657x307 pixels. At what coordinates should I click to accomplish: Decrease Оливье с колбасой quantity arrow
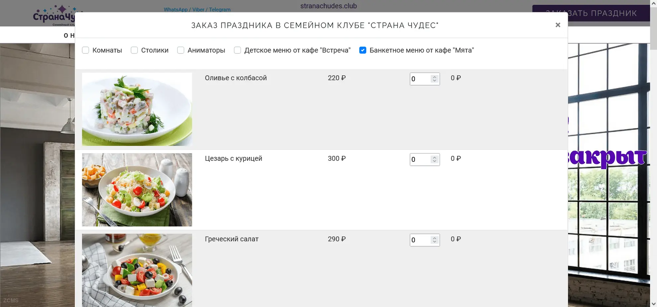pyautogui.click(x=434, y=81)
